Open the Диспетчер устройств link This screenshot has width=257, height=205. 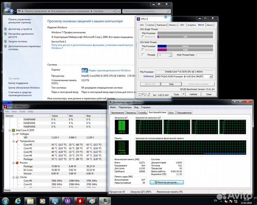[20, 29]
